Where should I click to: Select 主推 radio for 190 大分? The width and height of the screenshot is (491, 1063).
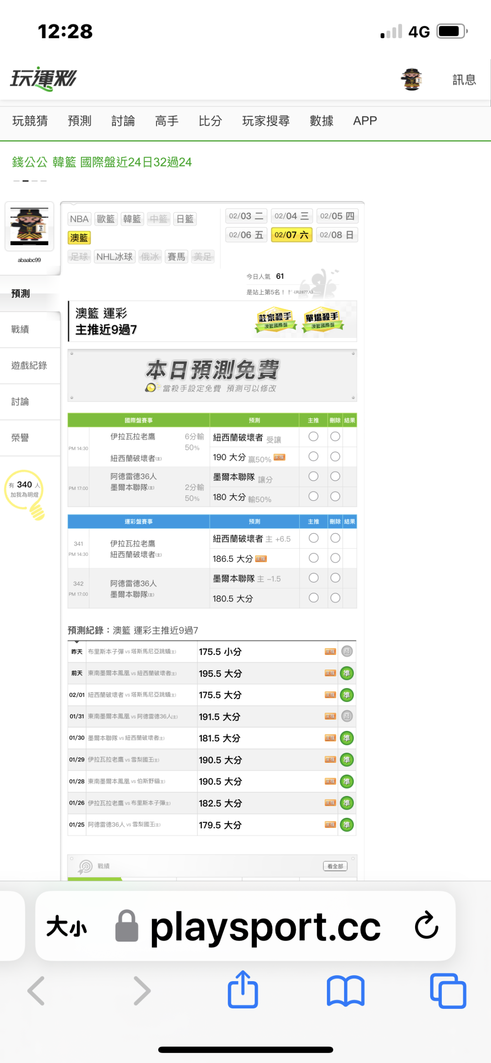[313, 456]
